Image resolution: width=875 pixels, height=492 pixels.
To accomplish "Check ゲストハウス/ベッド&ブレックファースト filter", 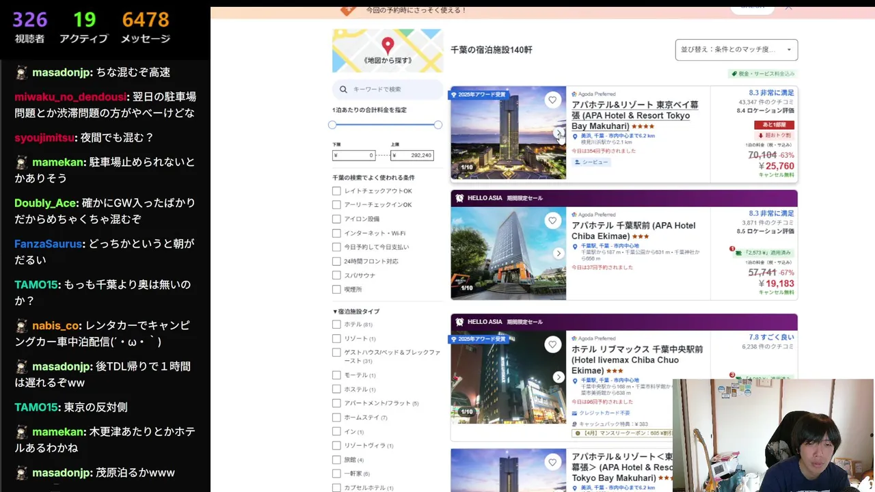I will (x=336, y=353).
